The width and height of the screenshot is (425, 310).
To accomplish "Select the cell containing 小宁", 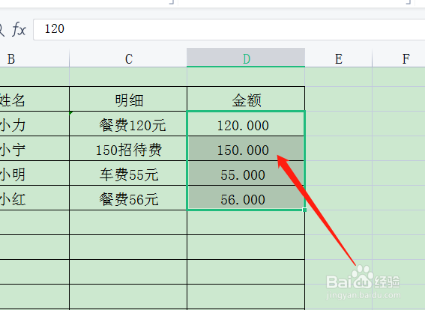I will tap(34, 149).
